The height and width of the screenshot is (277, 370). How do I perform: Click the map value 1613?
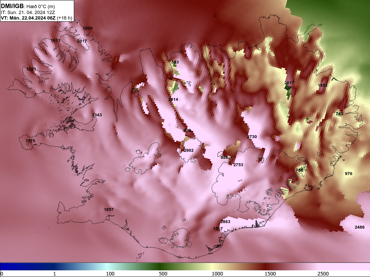(x=55, y=40)
